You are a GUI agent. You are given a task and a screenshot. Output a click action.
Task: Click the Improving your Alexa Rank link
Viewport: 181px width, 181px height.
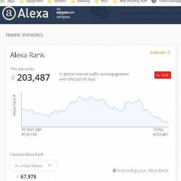(x=143, y=171)
